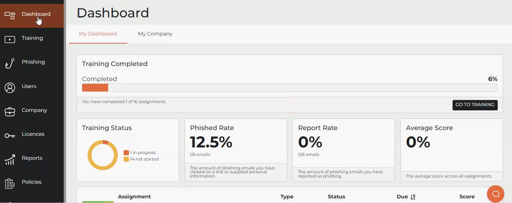Open the orange chat support bubble
The height and width of the screenshot is (203, 512).
click(x=495, y=193)
